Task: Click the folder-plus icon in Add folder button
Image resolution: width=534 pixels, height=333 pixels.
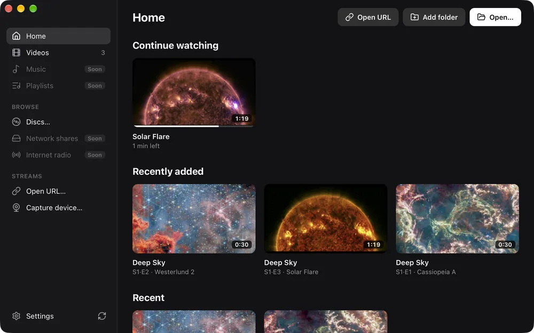Action: click(x=414, y=18)
